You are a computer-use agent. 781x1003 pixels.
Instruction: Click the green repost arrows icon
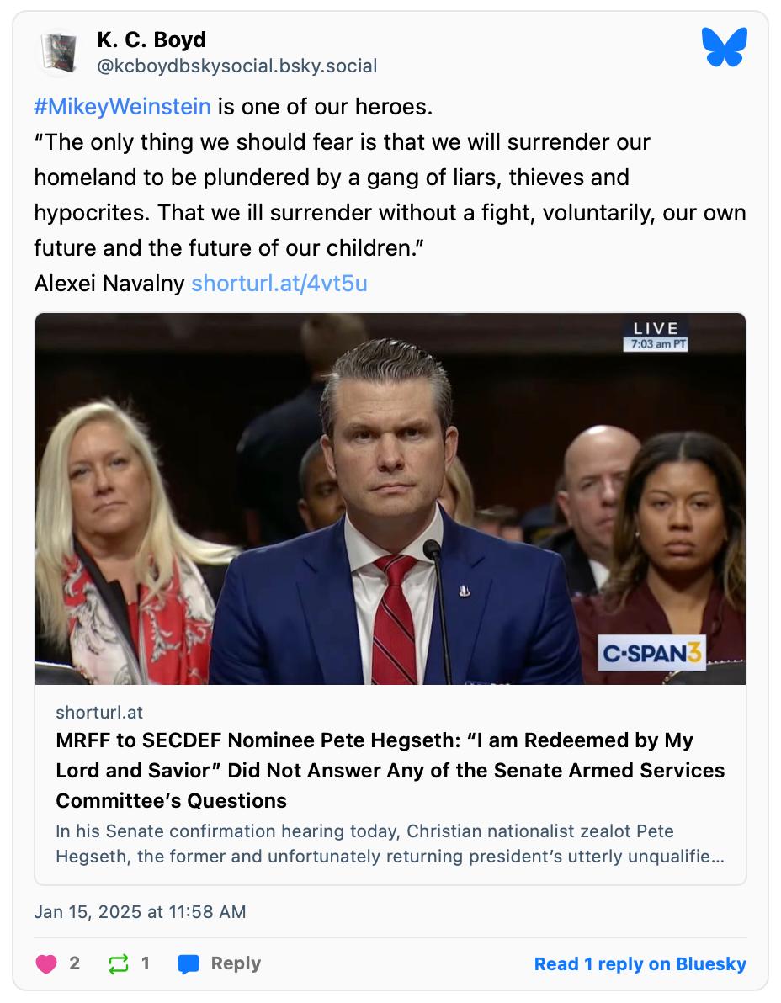click(119, 963)
